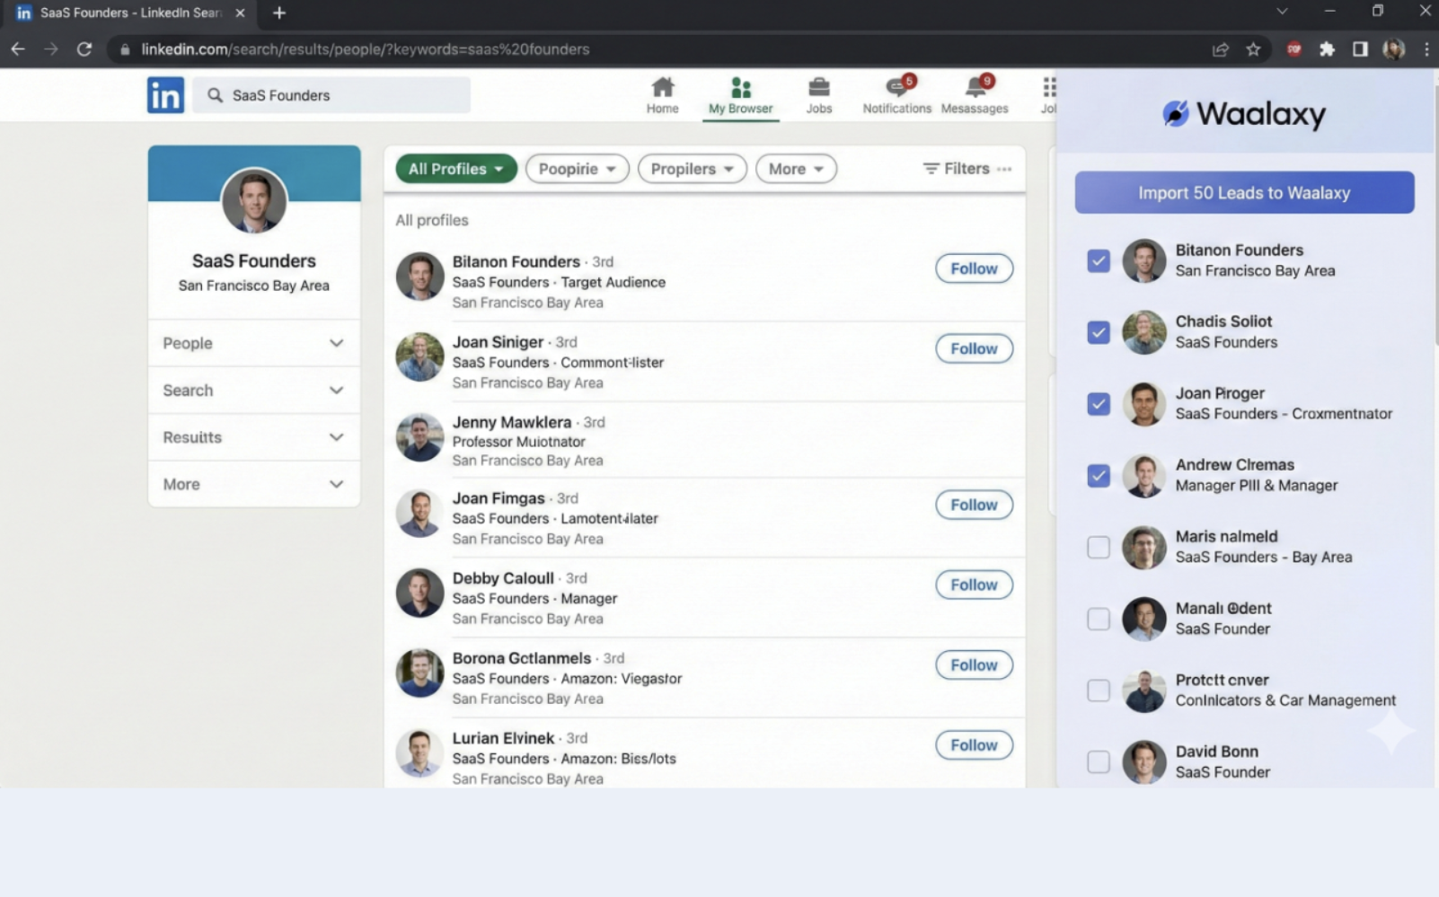Uncheck Andrew Clremas from the leads list
1439x897 pixels.
pos(1099,476)
